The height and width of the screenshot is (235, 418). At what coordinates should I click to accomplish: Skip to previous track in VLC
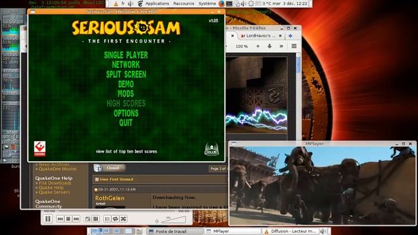pos(60,219)
